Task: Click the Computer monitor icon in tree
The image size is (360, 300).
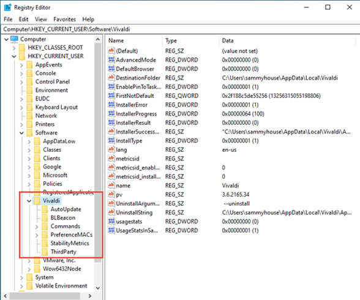Action: pyautogui.click(x=14, y=39)
